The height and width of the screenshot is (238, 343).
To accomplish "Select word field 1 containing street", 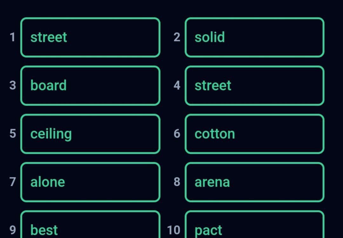I will (x=90, y=37).
